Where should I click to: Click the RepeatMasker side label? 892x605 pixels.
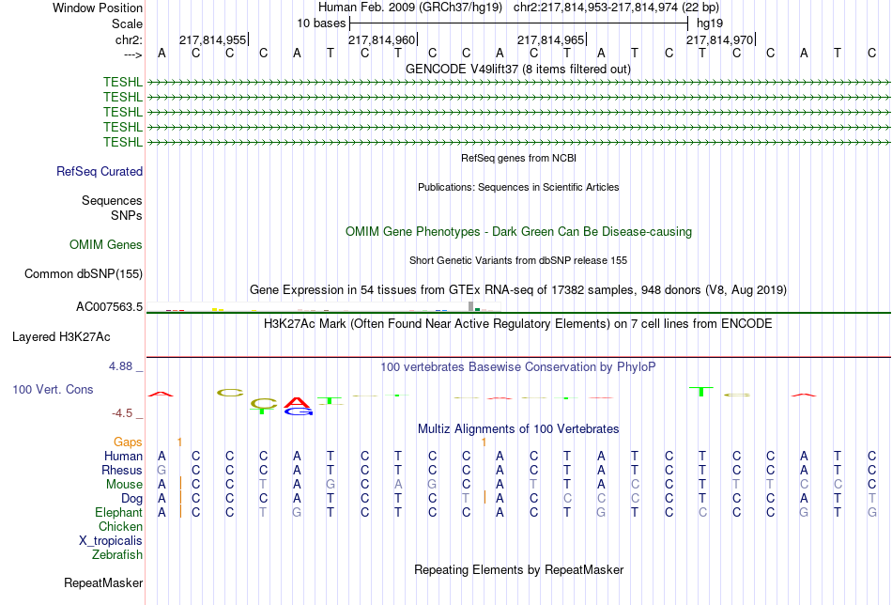pyautogui.click(x=103, y=582)
